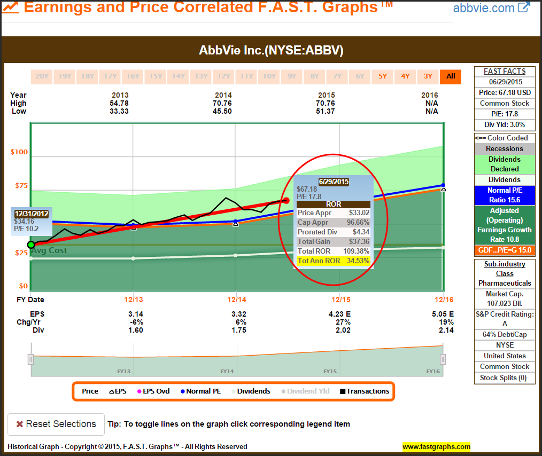542x456 pixels.
Task: Open the www.fastgraphs.com link
Action: pos(436,446)
